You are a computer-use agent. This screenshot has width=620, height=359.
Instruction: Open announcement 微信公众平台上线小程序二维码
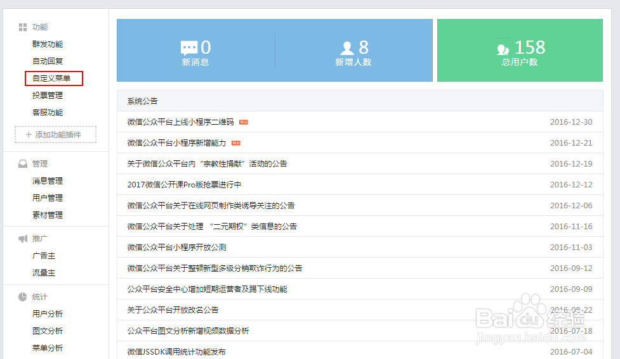tap(180, 122)
